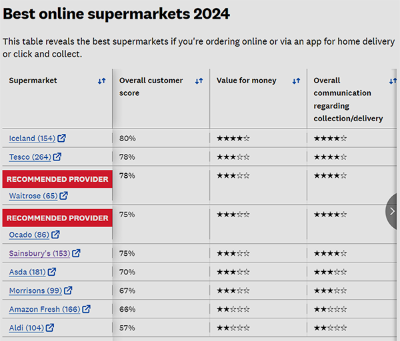Open the Sainsbury's (153) link
Viewport: 400px width, 341px height.
[39, 253]
